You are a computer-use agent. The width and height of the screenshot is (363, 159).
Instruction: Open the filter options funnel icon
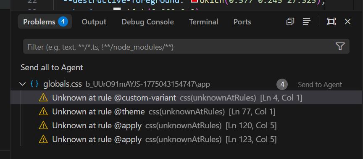340,46
